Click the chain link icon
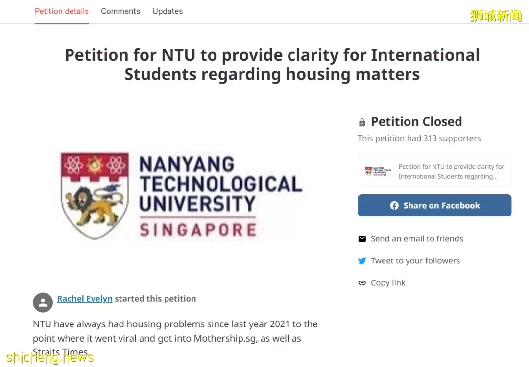The image size is (529, 367). coord(362,283)
